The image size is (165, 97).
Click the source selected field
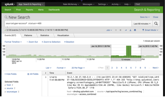(10, 88)
